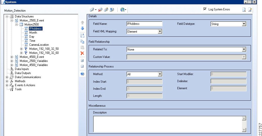Select the Motion2500 table item
The image size is (262, 136).
click(x=32, y=25)
